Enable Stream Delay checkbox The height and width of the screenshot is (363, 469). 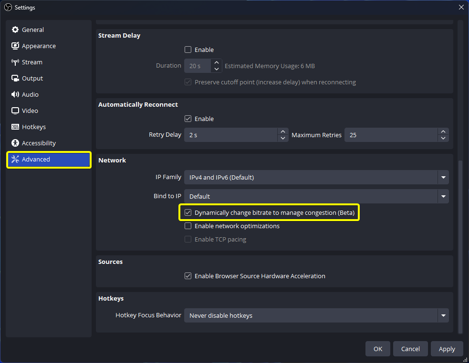(188, 50)
